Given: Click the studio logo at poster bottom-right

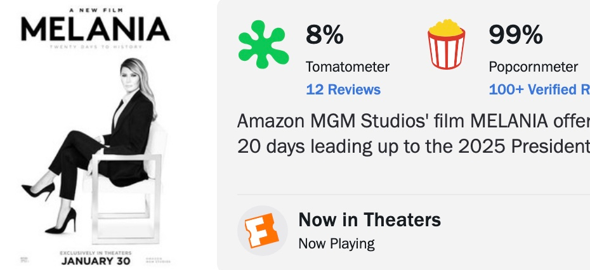Looking at the screenshot, I should 159,259.
